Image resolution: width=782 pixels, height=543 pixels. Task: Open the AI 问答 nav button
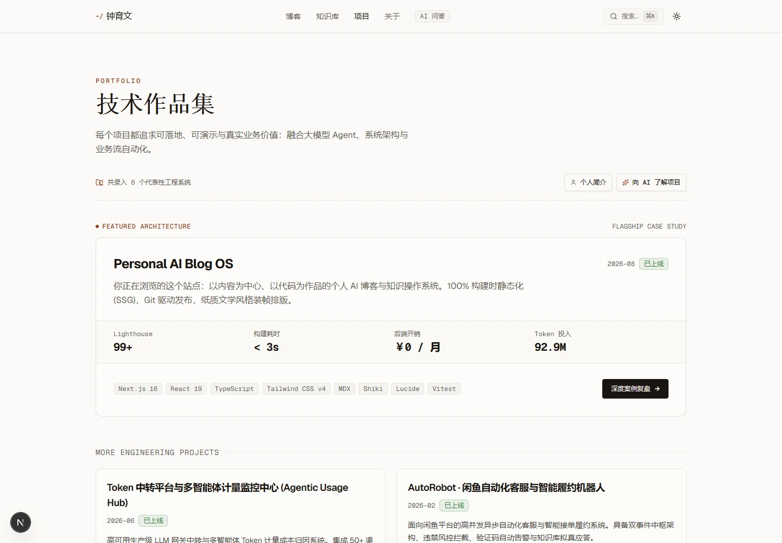point(432,16)
